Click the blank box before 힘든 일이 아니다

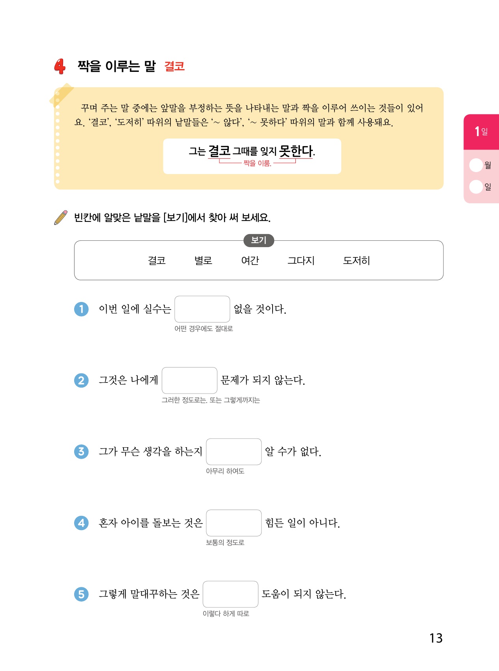click(234, 523)
